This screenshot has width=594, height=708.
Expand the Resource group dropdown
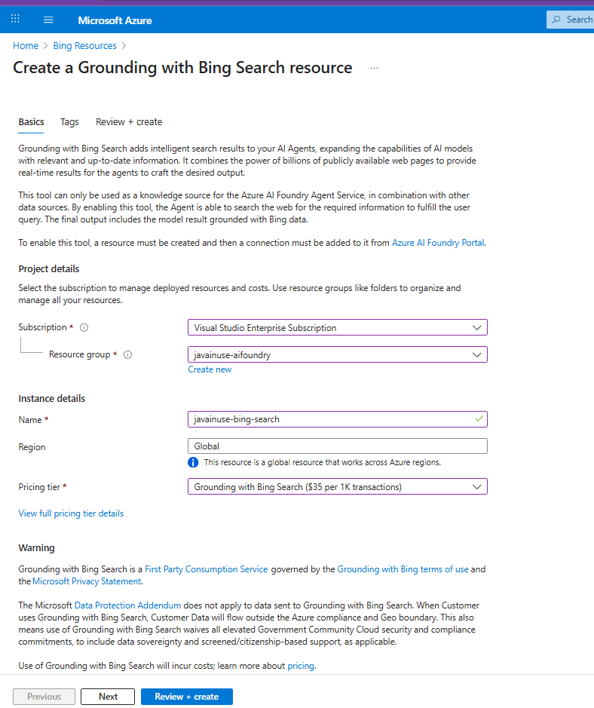click(476, 354)
